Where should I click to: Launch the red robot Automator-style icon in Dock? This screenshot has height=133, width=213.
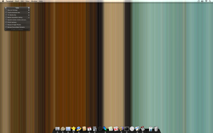[x=143, y=129]
